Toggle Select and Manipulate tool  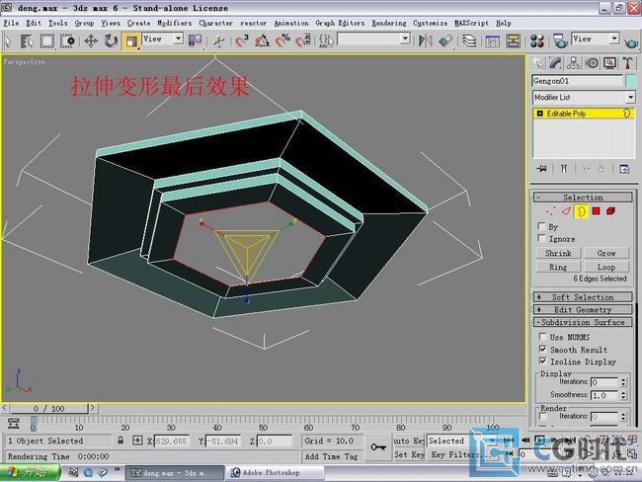(219, 40)
